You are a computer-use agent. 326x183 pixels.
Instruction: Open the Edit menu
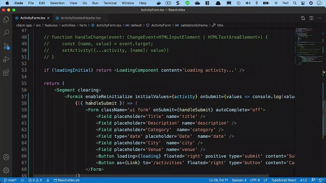[42, 3]
